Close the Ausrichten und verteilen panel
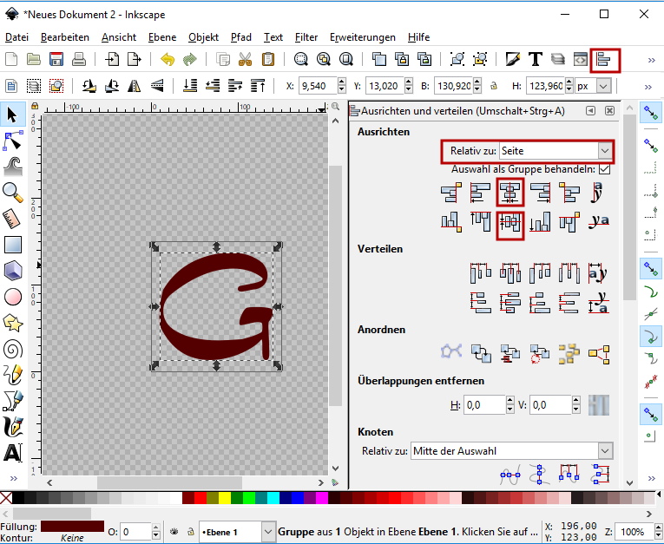 (x=610, y=111)
